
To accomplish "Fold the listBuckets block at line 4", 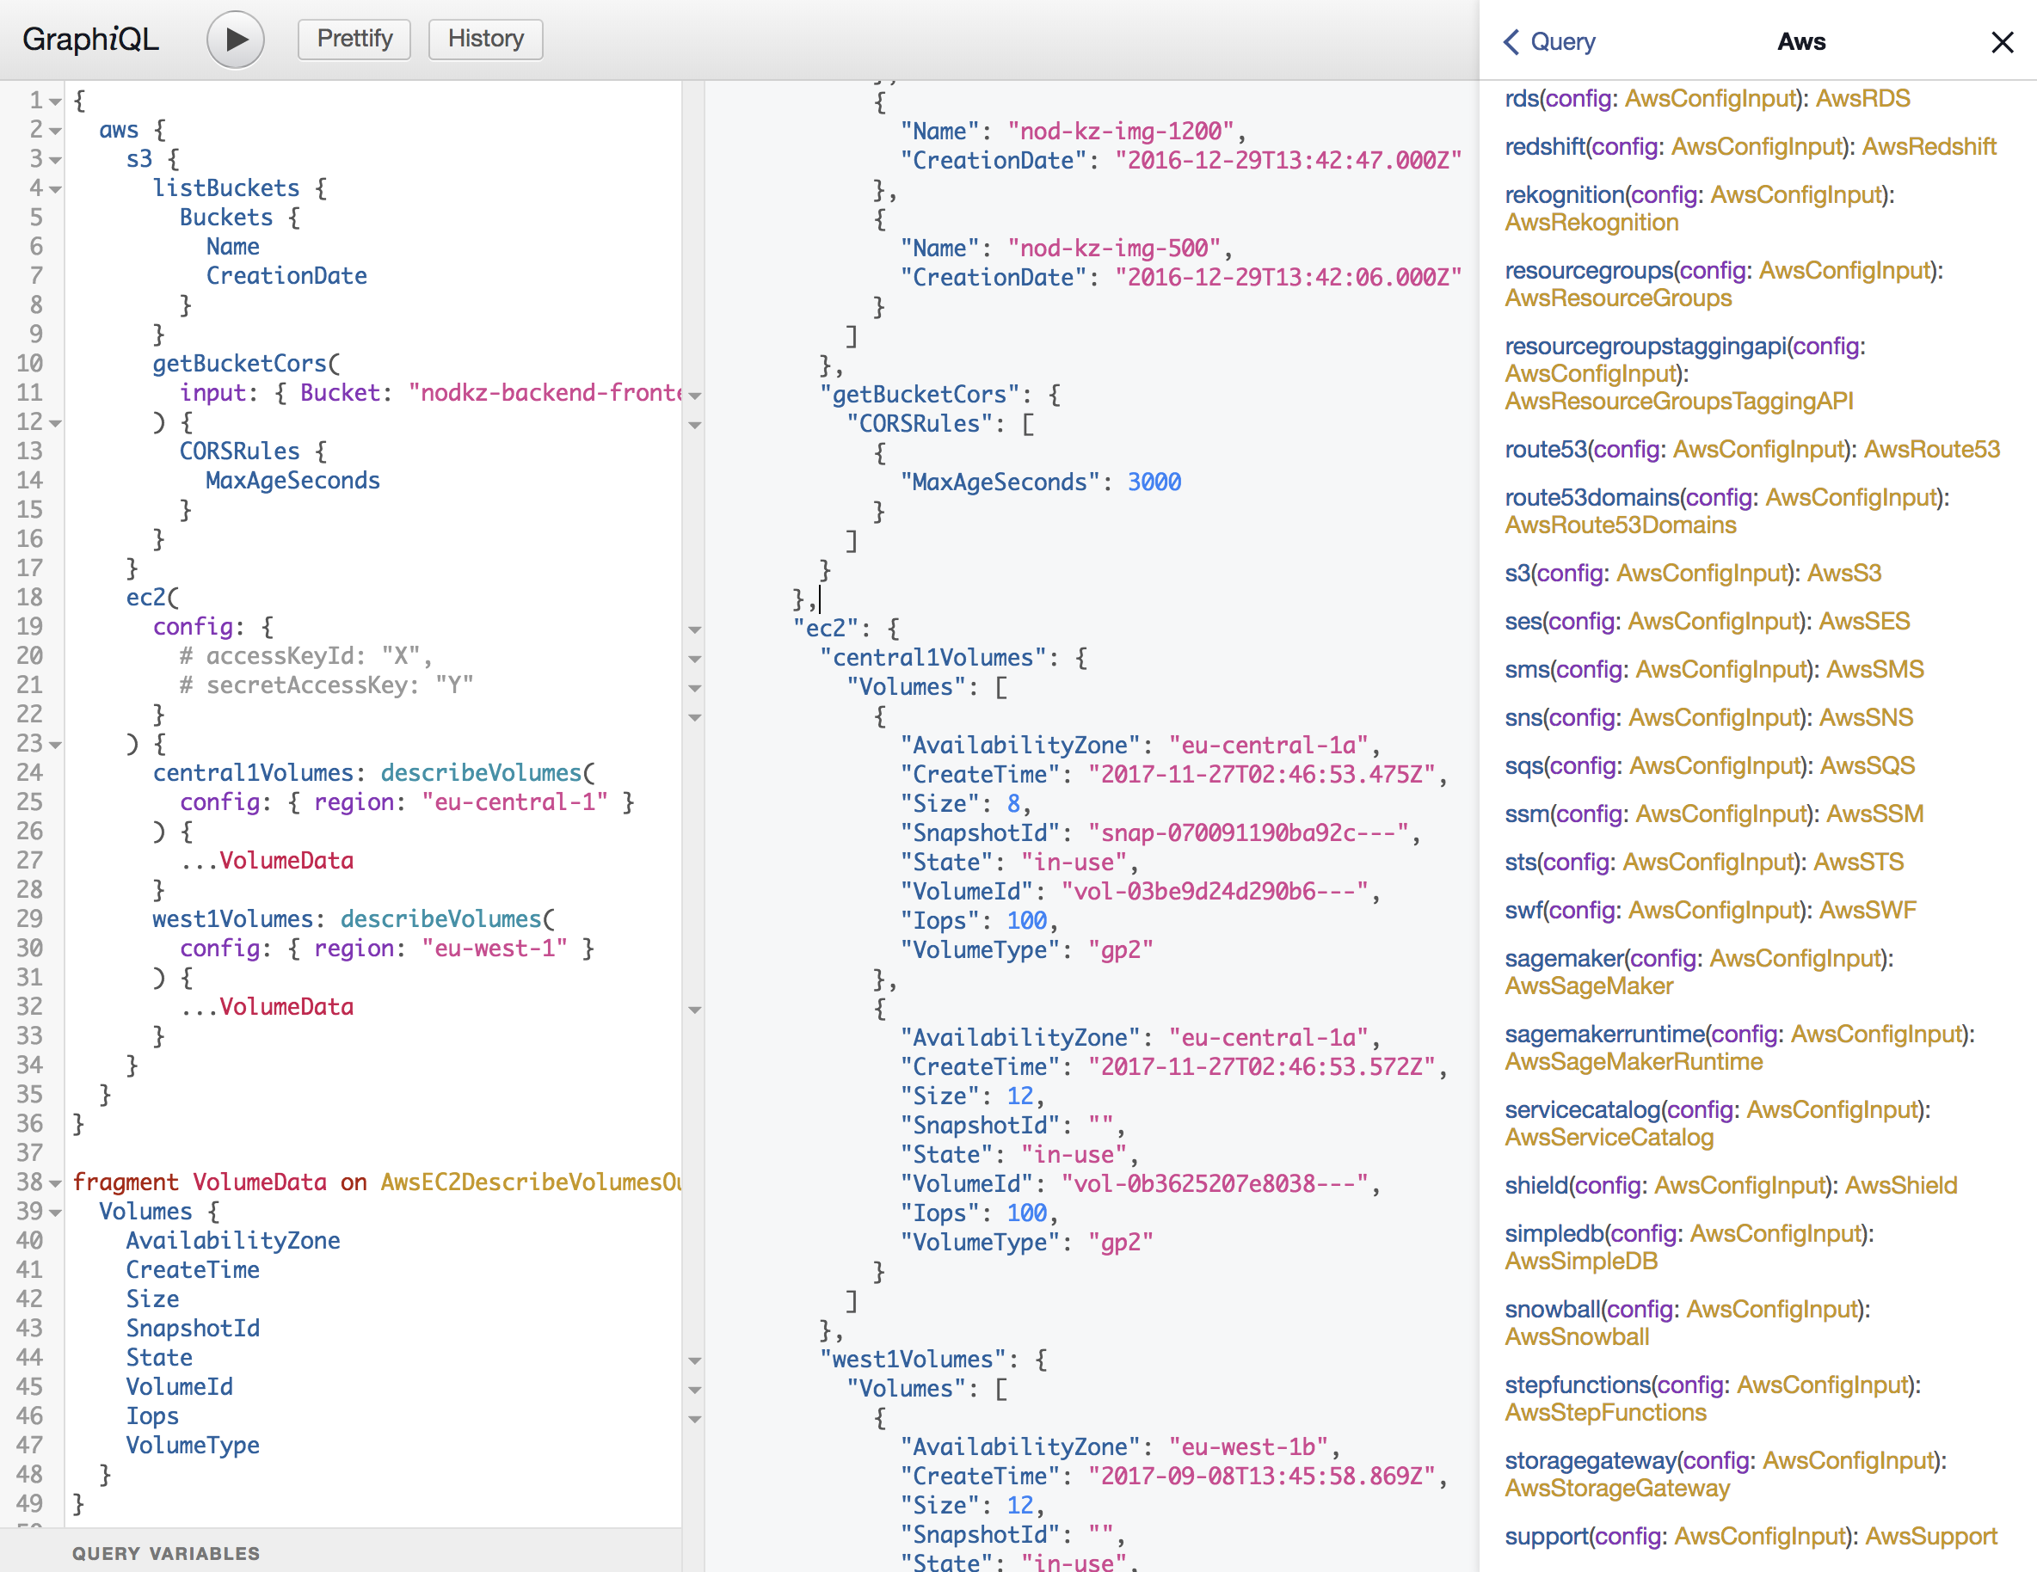I will [x=55, y=189].
